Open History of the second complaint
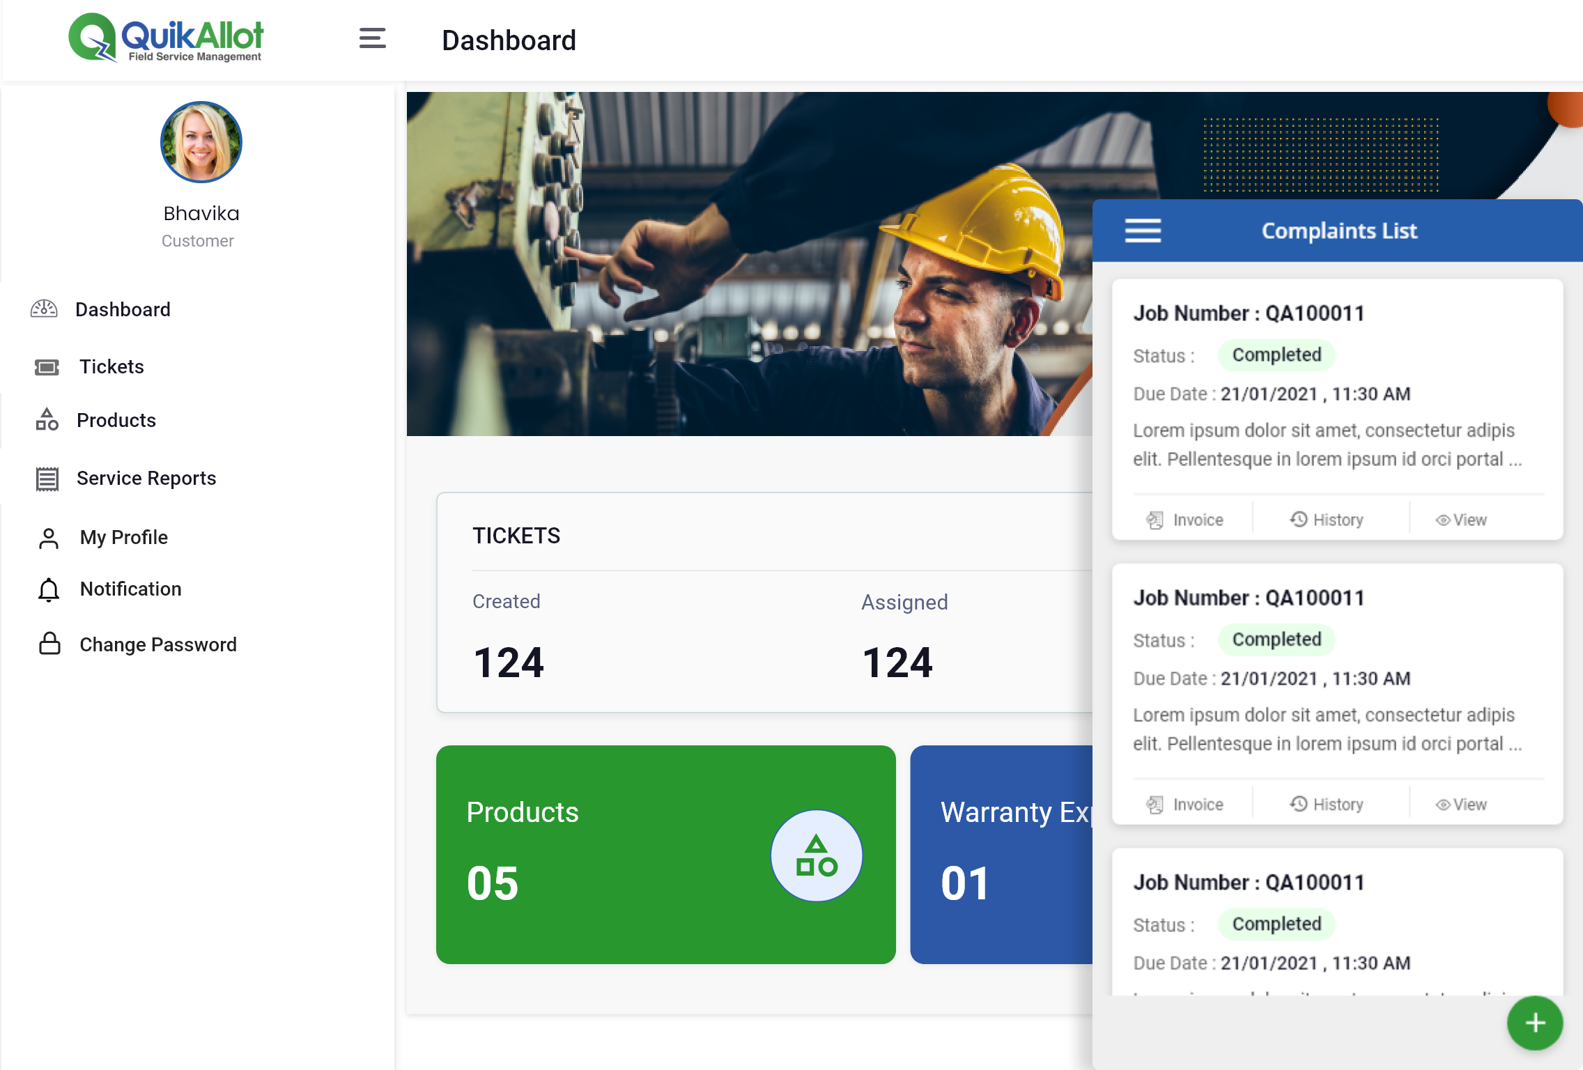This screenshot has height=1070, width=1583. coord(1327,805)
